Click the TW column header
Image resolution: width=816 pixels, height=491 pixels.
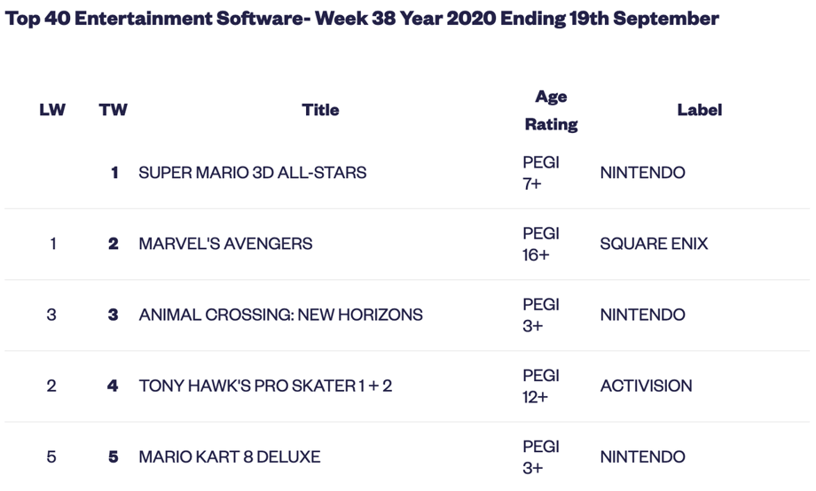[x=113, y=110]
